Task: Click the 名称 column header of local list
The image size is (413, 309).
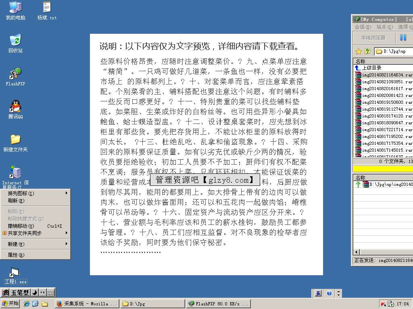Action: pyautogui.click(x=383, y=61)
